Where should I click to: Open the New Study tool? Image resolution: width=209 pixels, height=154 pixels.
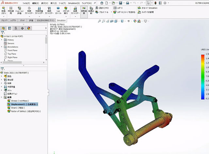click(4, 11)
